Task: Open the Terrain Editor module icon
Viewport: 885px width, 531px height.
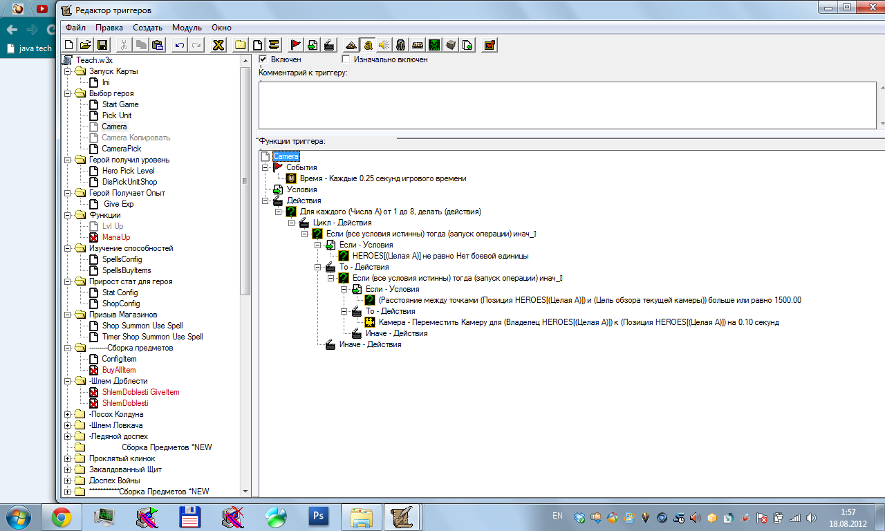Action: [351, 45]
